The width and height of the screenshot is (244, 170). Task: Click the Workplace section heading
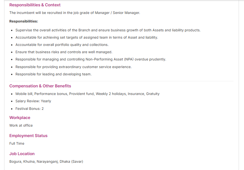(x=20, y=117)
